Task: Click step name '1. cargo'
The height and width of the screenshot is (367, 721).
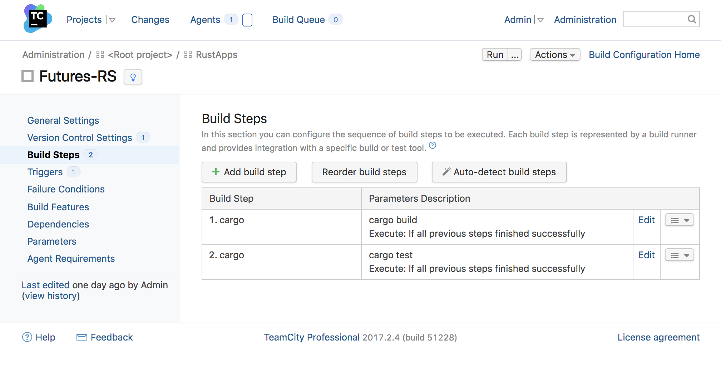Action: tap(227, 220)
